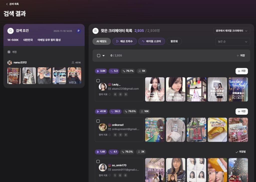Click the purple P badge icon

click(x=78, y=31)
